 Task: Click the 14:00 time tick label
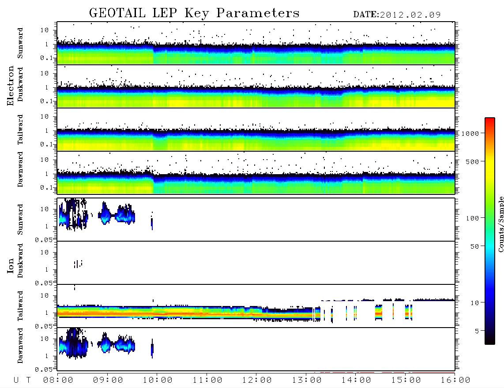coord(356,380)
